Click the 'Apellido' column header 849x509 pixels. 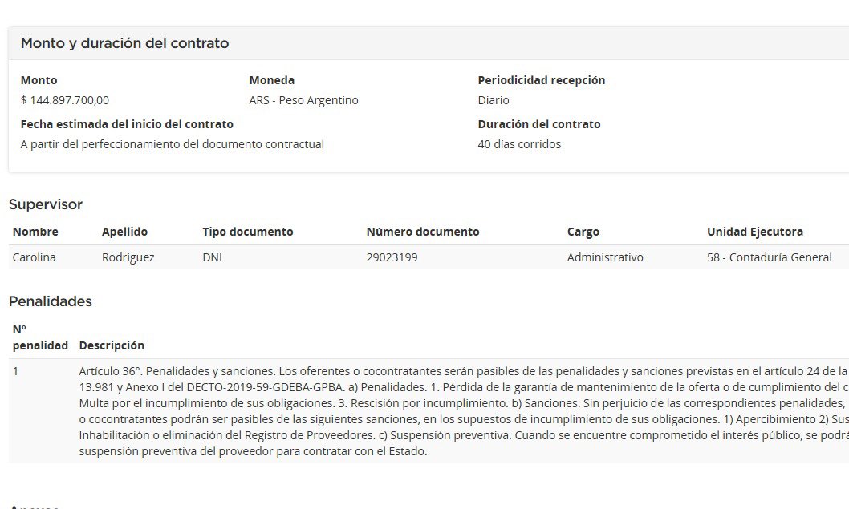(124, 232)
